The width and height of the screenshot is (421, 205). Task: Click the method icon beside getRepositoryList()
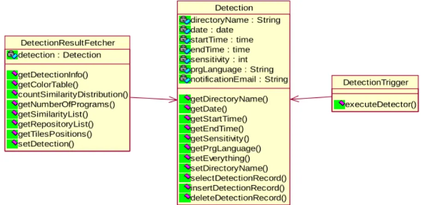[x=13, y=124]
